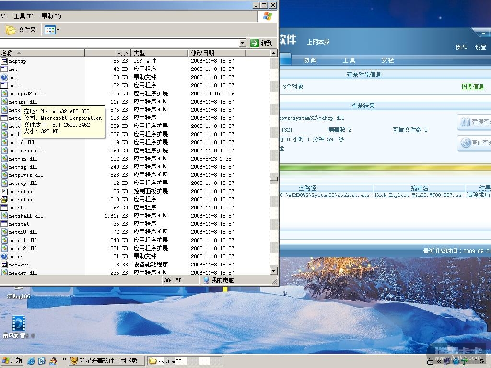
Task: Expand the Explorer address bar dropdown arrow
Action: tap(242, 43)
